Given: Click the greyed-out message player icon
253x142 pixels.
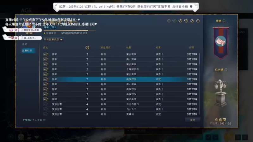Looking at the screenshot, I should 169,21.
